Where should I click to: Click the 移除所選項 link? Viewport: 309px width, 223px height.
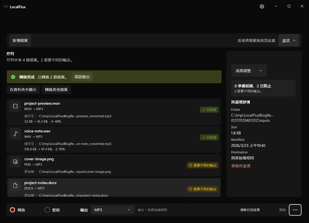(x=241, y=166)
